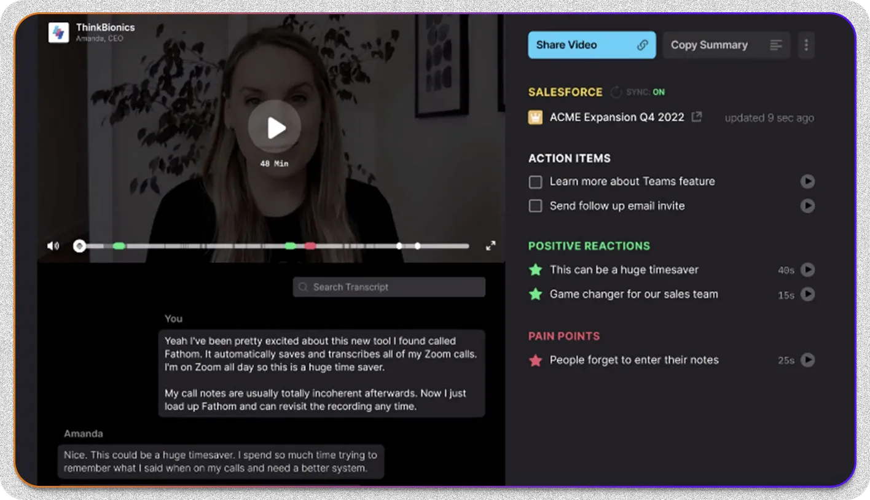870x500 pixels.
Task: Click the Salesforce sync refresh icon
Action: tap(616, 92)
